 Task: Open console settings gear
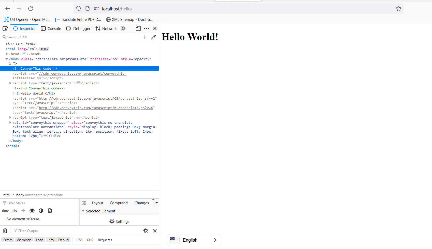(146, 231)
